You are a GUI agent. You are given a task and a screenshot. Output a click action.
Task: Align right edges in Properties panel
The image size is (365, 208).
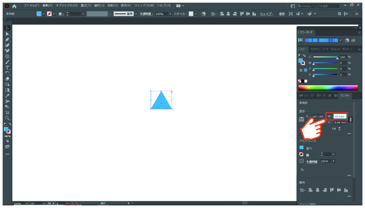coord(325,190)
